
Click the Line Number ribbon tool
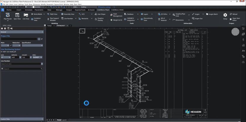point(67,19)
